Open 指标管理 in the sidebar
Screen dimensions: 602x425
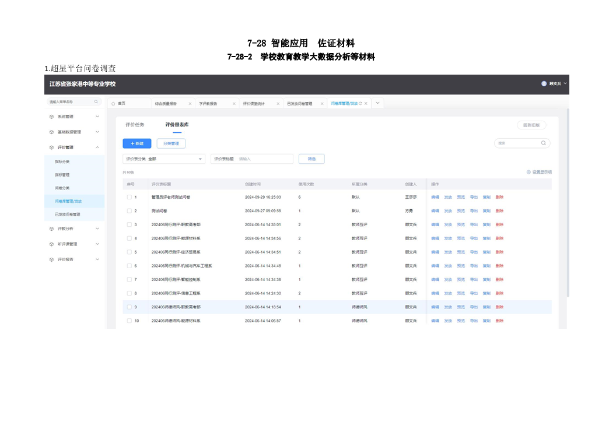pos(62,175)
